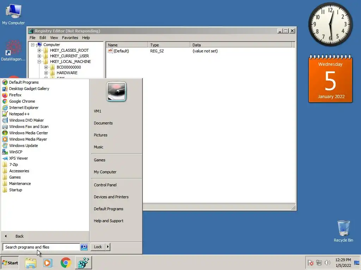Click the Search programs and files box

coord(42,247)
